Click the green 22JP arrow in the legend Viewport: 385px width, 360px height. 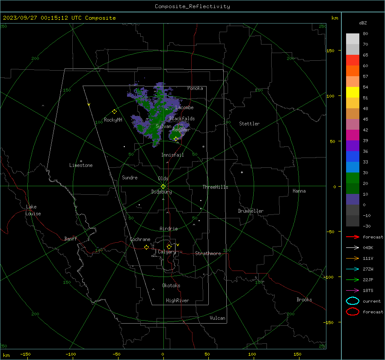point(352,280)
